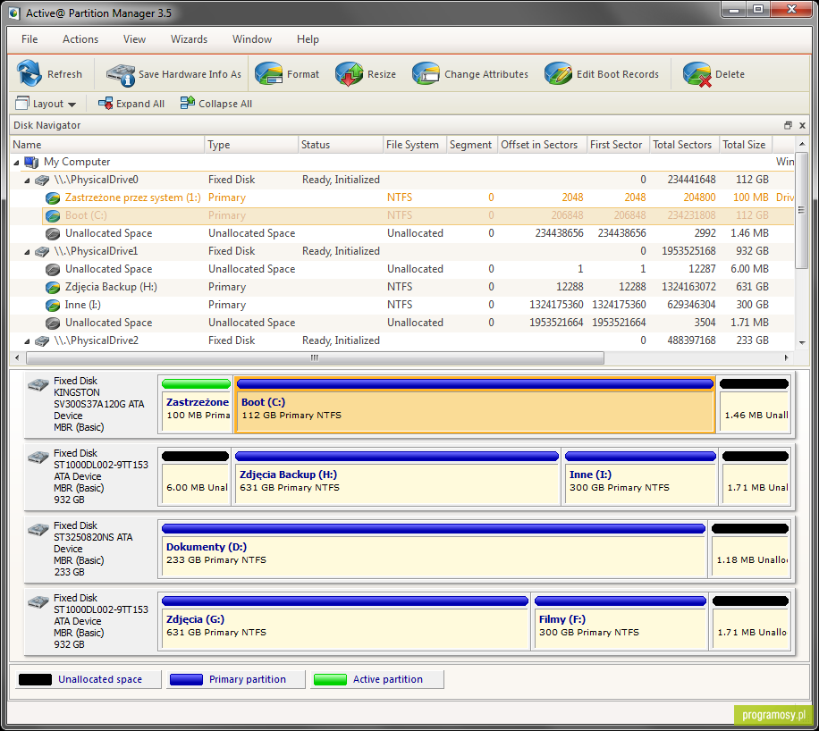Click the Delete partition icon

[x=697, y=73]
